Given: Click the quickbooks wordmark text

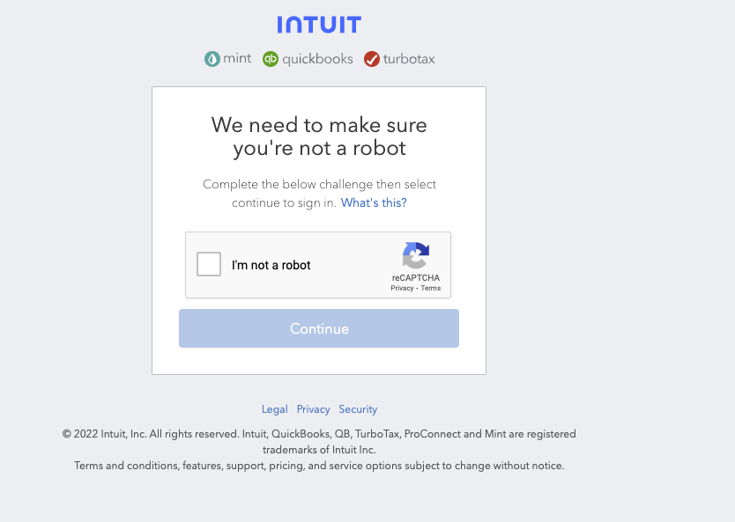Looking at the screenshot, I should pos(317,59).
